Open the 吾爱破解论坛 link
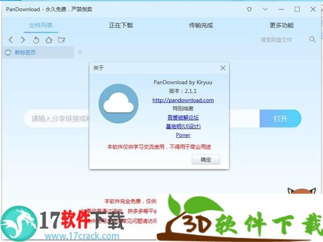The image size is (323, 242). click(183, 118)
